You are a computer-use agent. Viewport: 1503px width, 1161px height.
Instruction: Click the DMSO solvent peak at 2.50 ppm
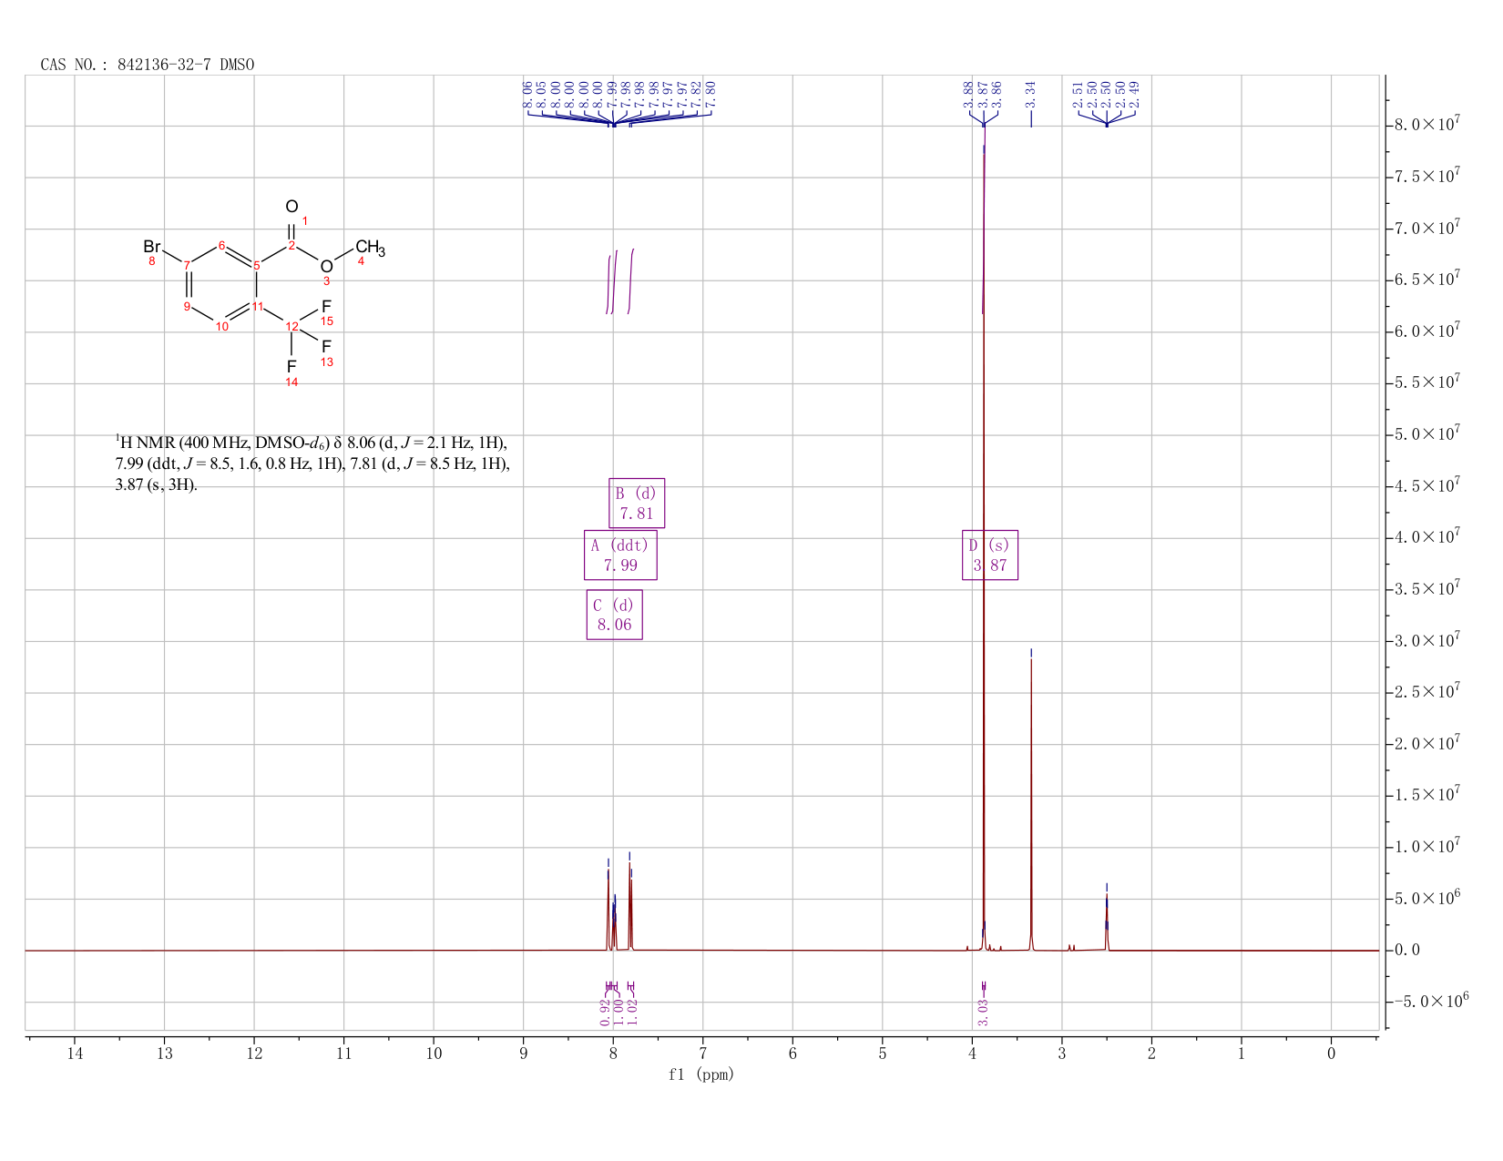1107,922
